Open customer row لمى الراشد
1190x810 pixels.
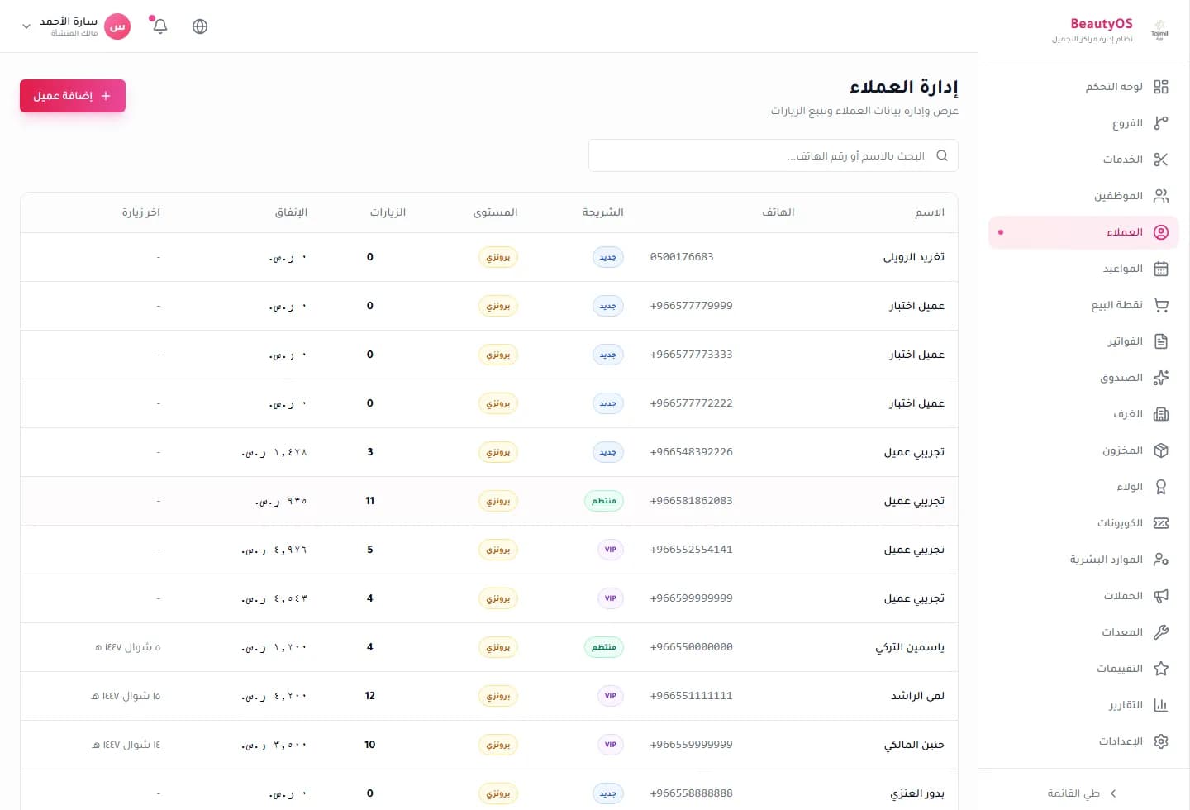coord(489,696)
